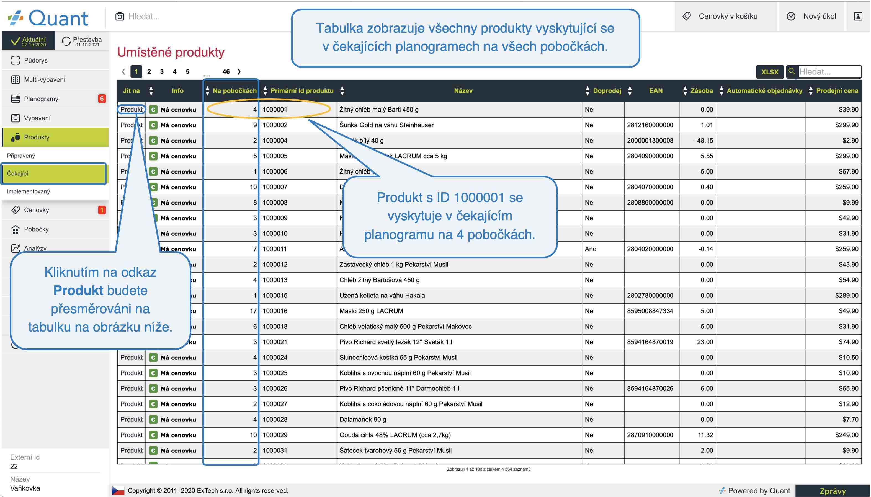Switch to Aktuální 27.10.2020 tab
871x497 pixels.
click(x=28, y=41)
